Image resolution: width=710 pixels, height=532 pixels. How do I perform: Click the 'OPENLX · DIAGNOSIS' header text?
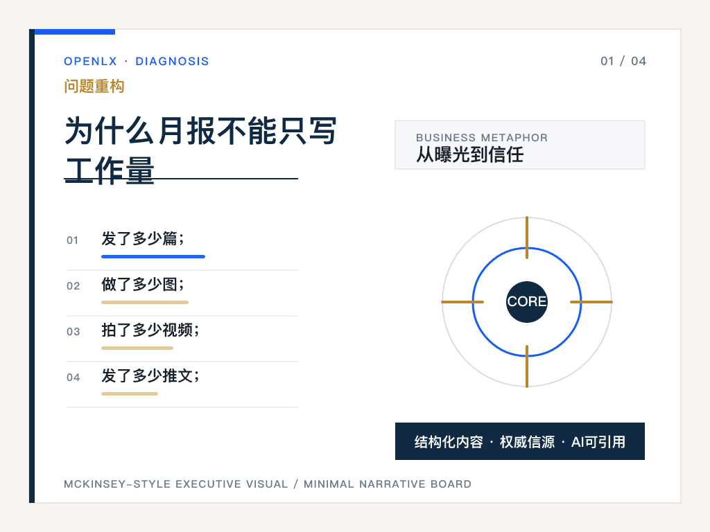tap(137, 61)
